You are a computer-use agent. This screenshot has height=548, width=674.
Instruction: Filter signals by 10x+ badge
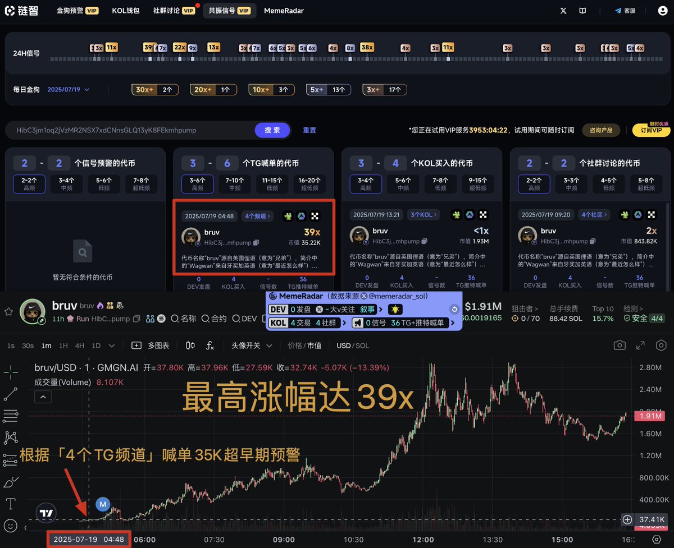coord(272,89)
